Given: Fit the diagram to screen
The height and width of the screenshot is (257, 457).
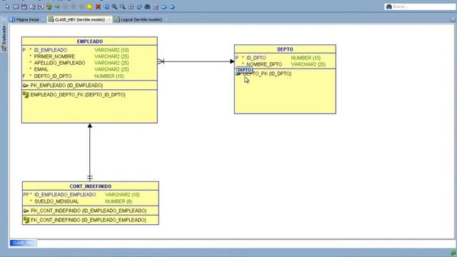Looking at the screenshot, I should coord(131,6).
